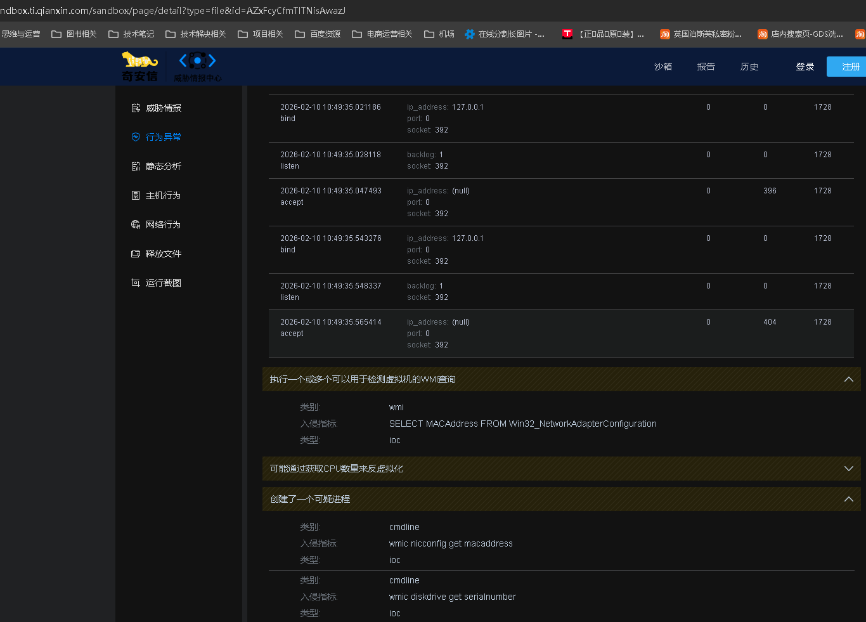This screenshot has width=866, height=622.
Task: Open the 运行截图 crop icon
Action: click(x=136, y=283)
